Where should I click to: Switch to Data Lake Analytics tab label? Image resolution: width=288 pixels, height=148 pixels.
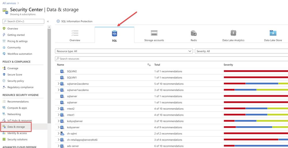(x=233, y=40)
